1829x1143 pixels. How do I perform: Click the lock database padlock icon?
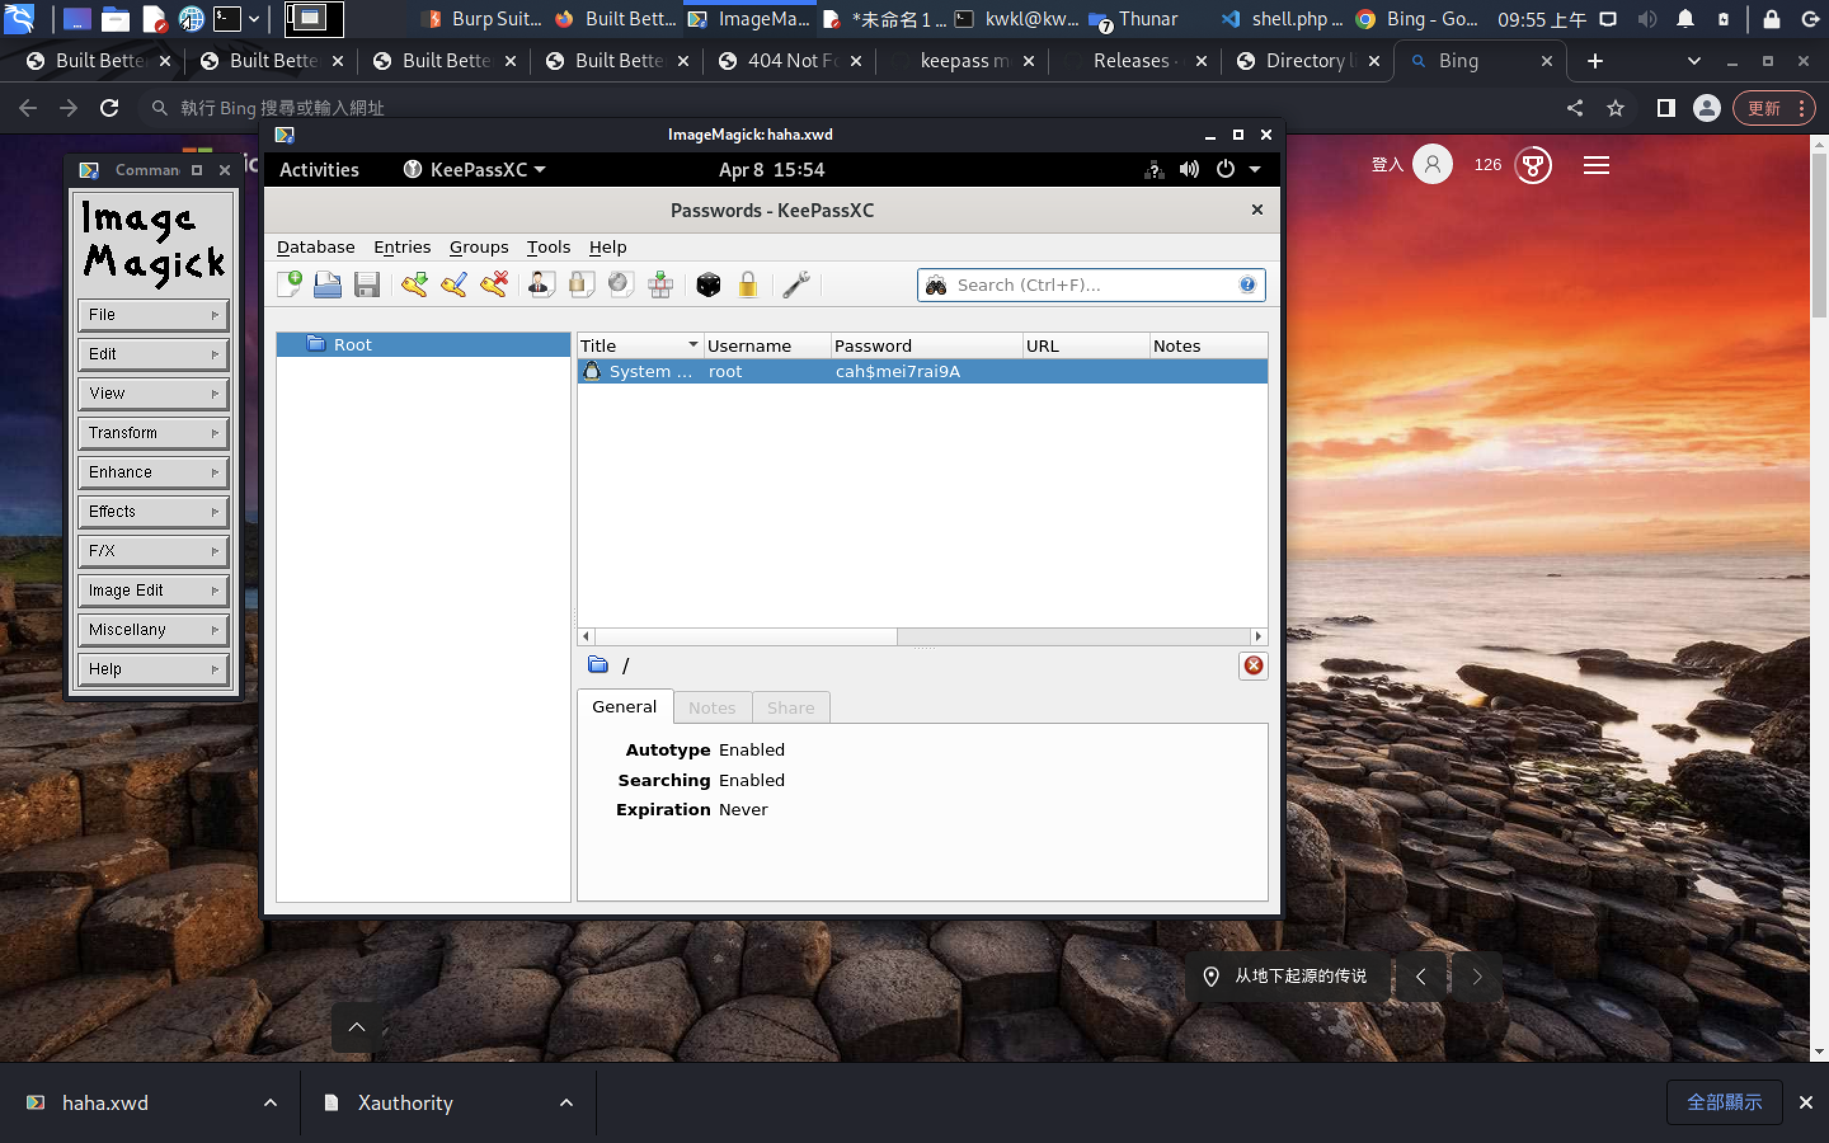pos(747,284)
